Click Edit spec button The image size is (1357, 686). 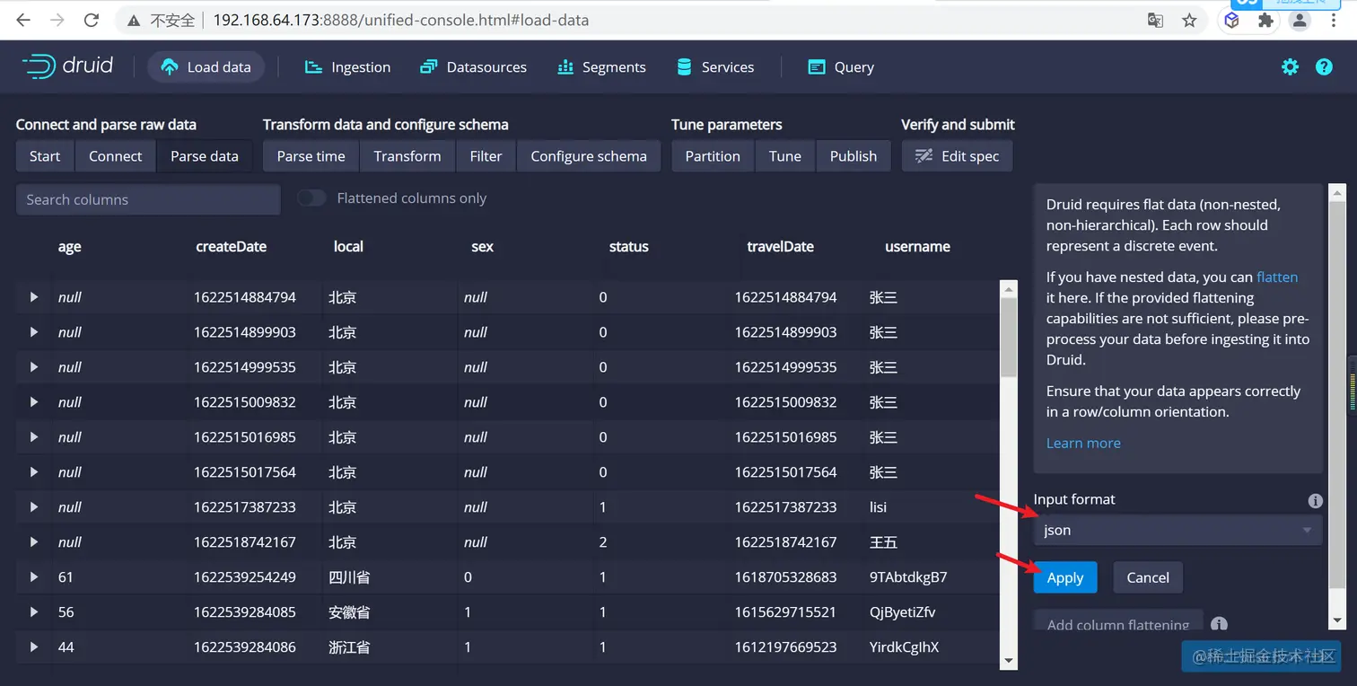(x=957, y=156)
